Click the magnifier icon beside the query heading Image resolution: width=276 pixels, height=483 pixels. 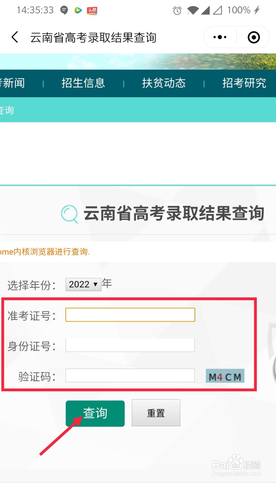(x=69, y=213)
